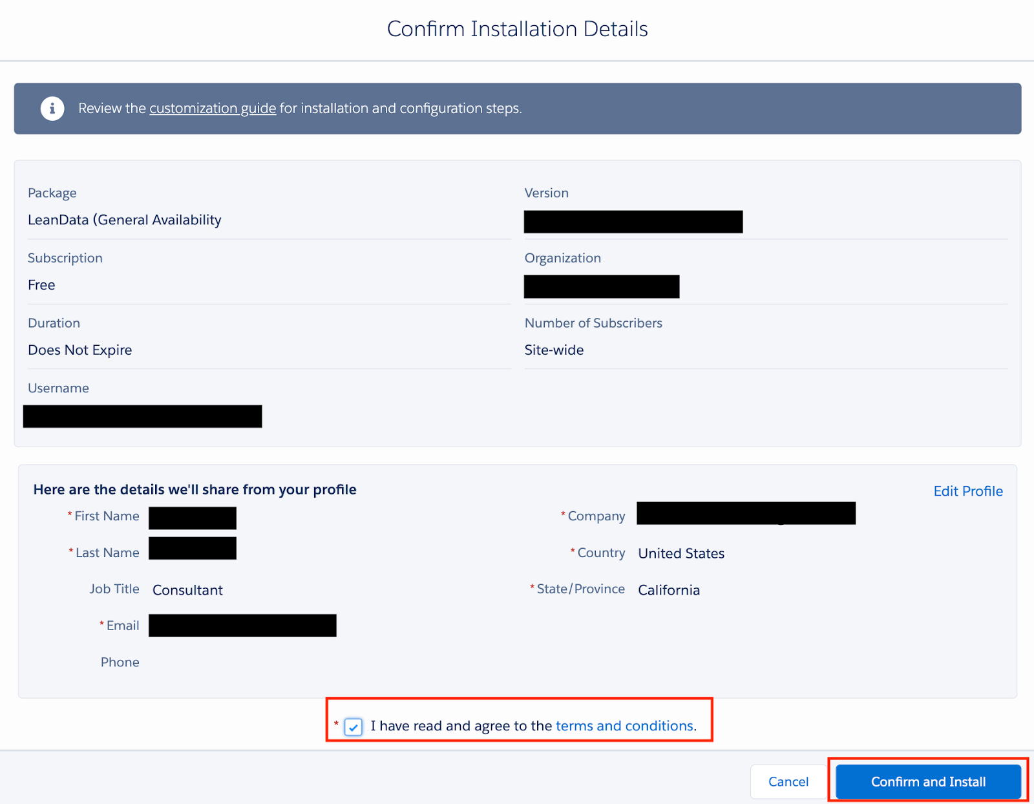The width and height of the screenshot is (1034, 804).
Task: Click the United States country value
Action: coord(681,553)
